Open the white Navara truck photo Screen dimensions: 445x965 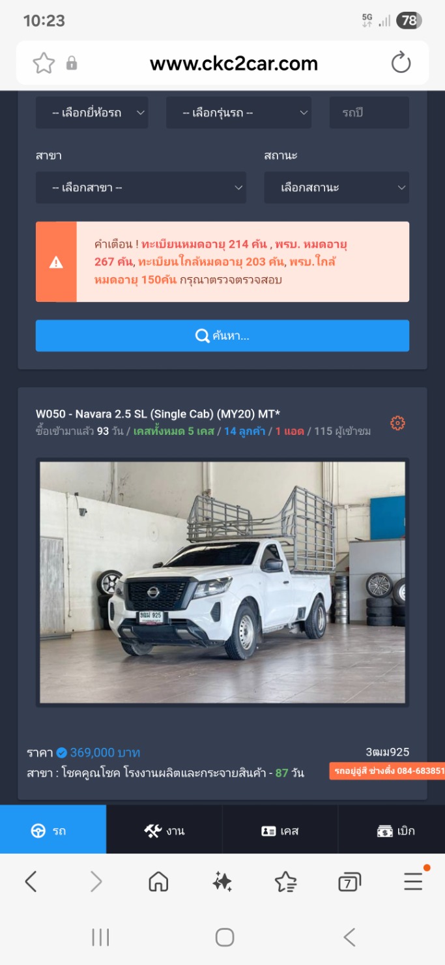[222, 582]
